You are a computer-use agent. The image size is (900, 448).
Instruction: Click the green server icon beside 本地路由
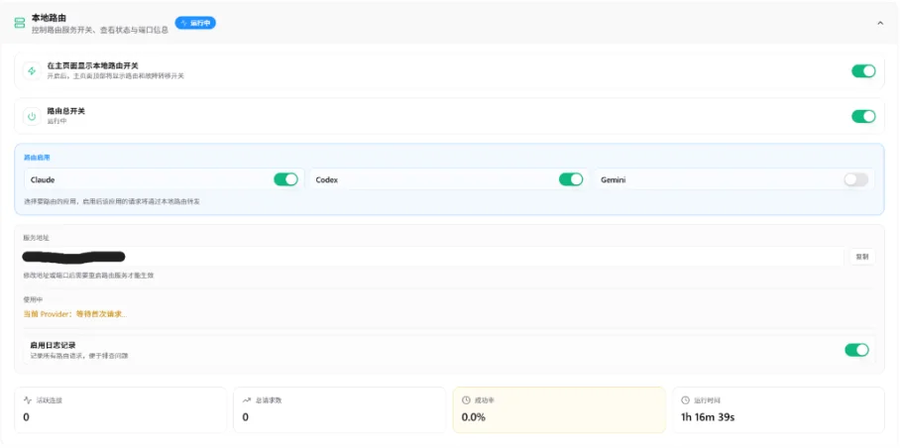coord(20,23)
